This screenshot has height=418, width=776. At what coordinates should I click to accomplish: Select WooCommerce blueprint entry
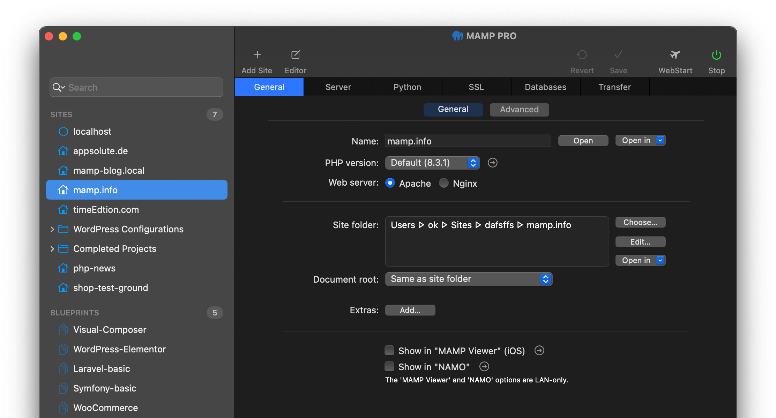(137, 408)
